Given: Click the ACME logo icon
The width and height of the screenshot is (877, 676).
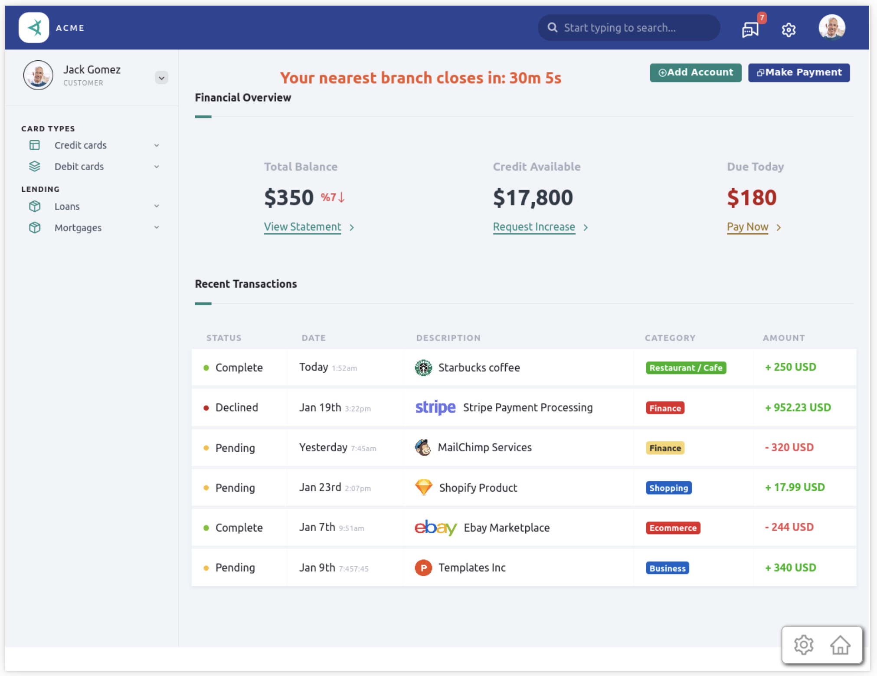Looking at the screenshot, I should (x=34, y=28).
